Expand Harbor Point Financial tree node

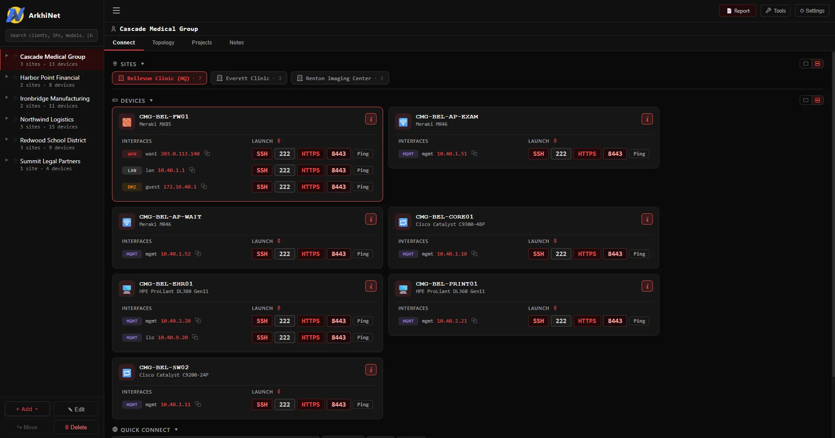7,77
